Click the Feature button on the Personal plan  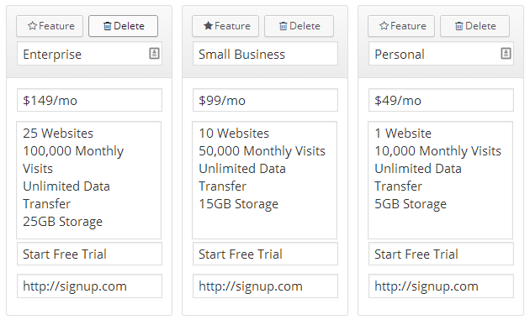401,26
